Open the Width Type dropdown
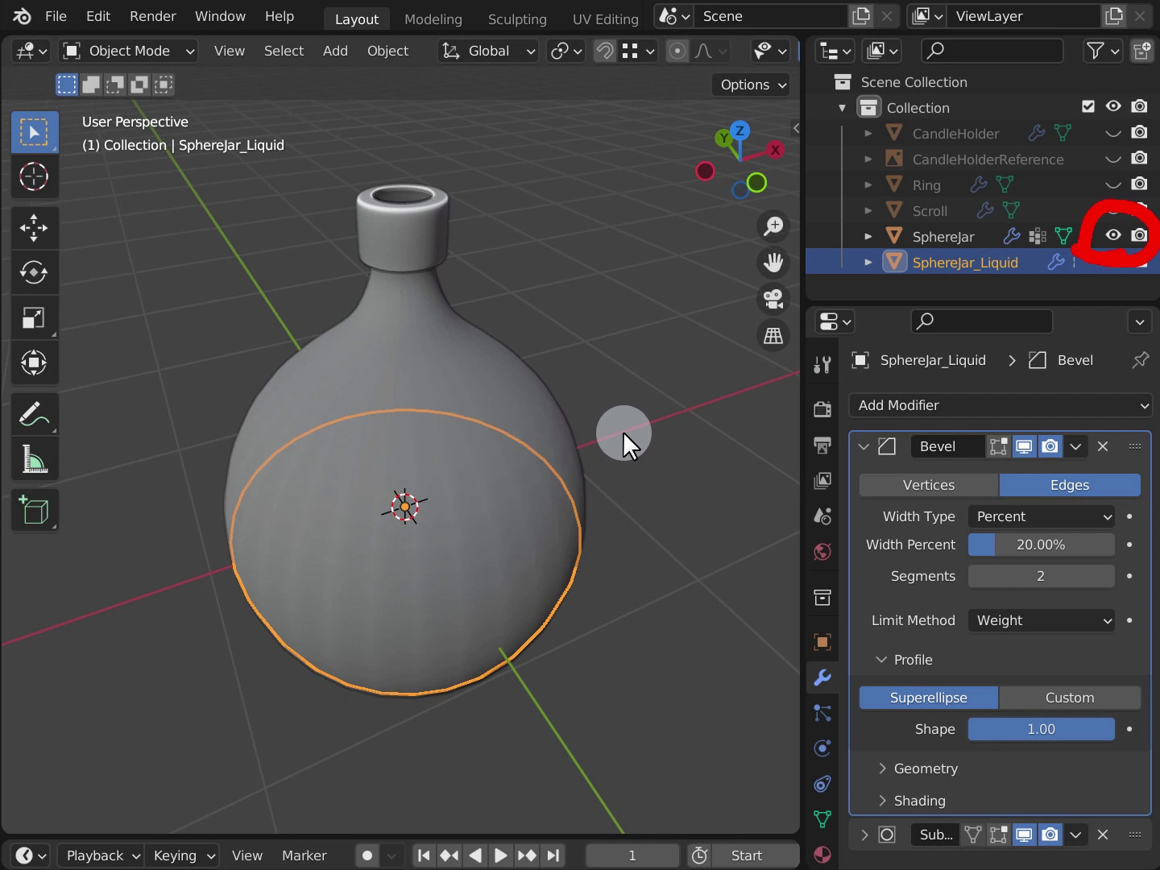 coord(1042,516)
